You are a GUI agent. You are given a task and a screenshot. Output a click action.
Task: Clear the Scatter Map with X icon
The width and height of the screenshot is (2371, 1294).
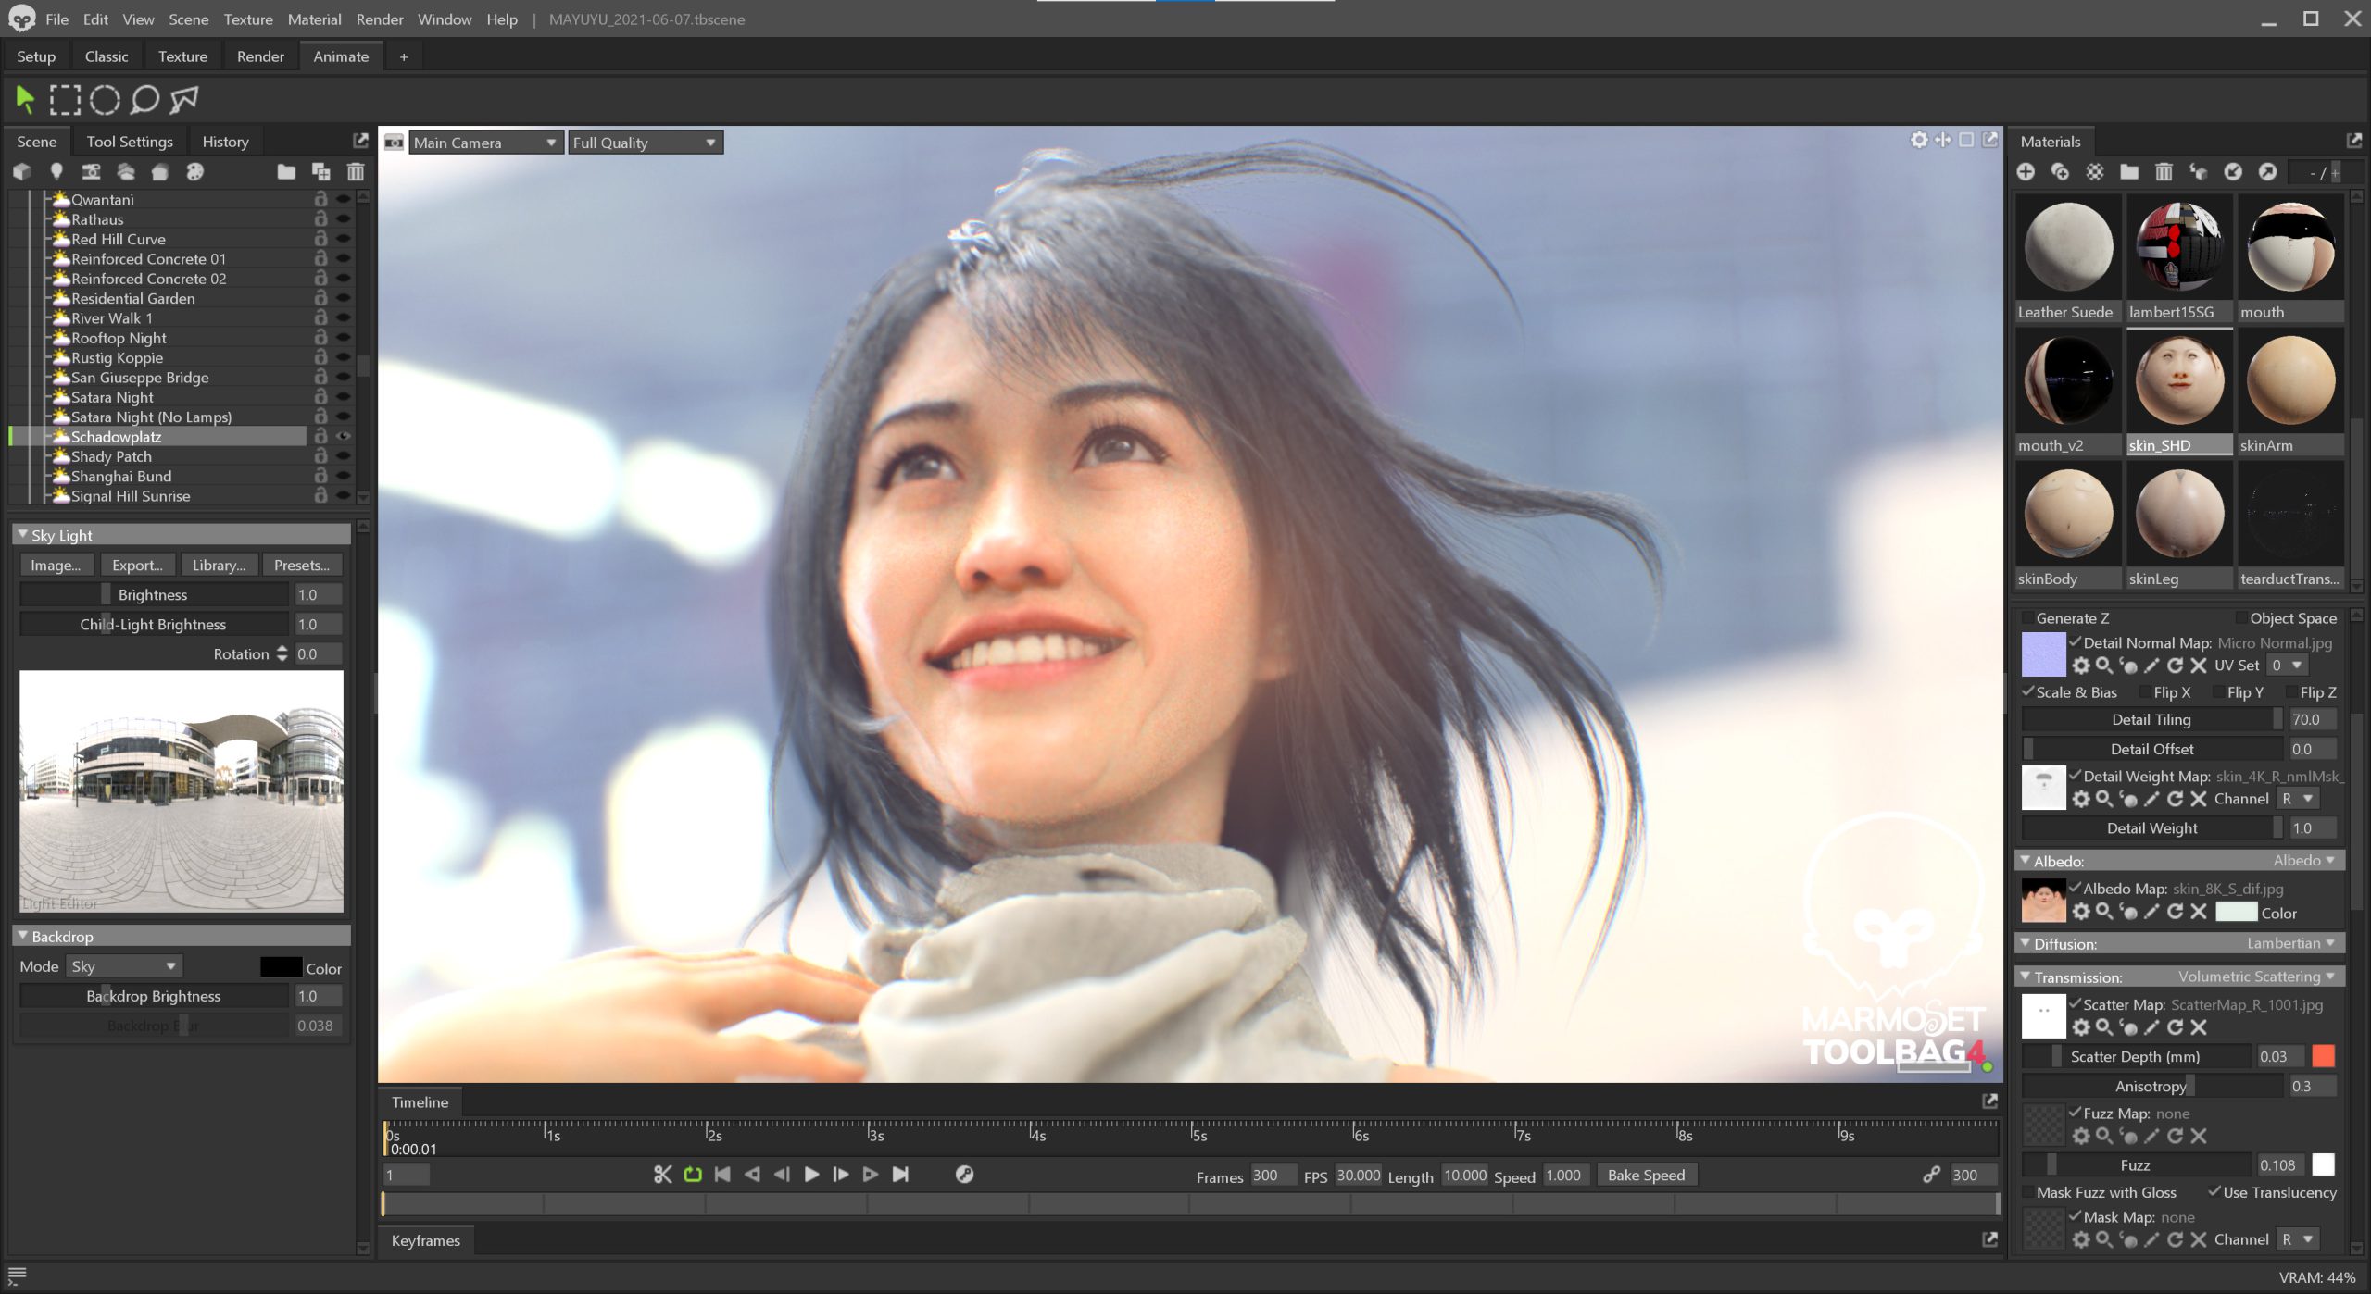pyautogui.click(x=2199, y=1027)
